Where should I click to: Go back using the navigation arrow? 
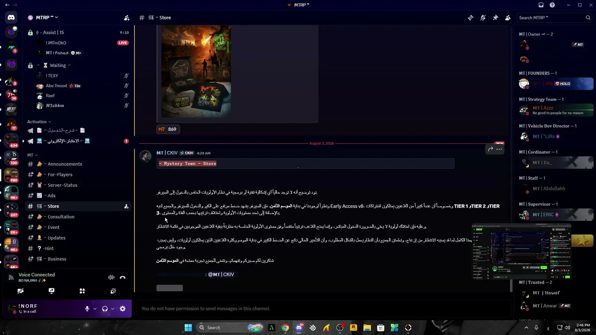pyautogui.click(x=7, y=5)
